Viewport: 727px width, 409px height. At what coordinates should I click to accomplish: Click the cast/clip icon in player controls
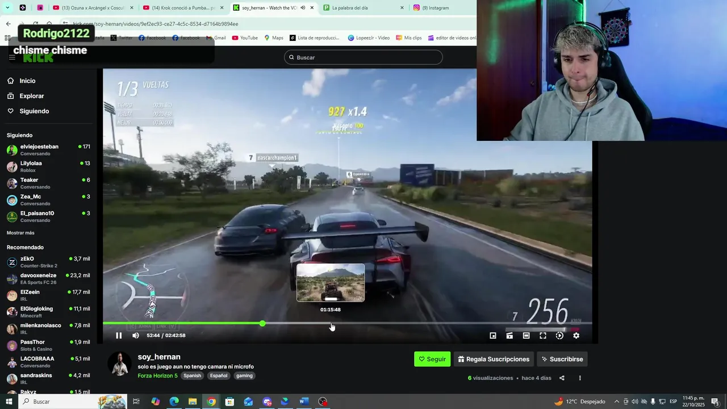[x=509, y=336]
